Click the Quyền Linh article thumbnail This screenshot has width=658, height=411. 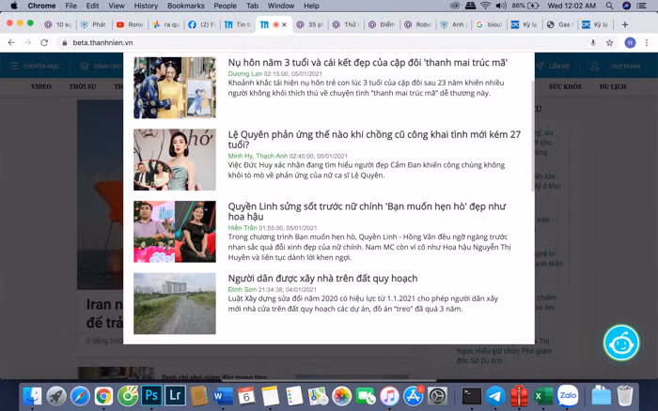click(174, 231)
